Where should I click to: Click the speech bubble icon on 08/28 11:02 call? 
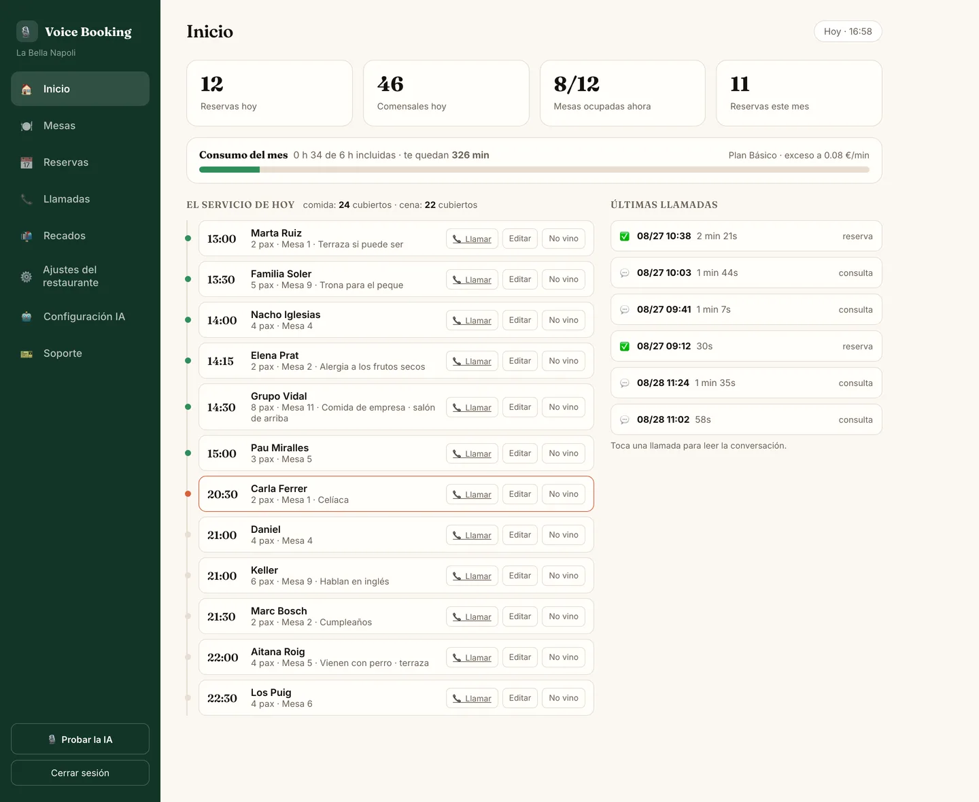tap(625, 420)
